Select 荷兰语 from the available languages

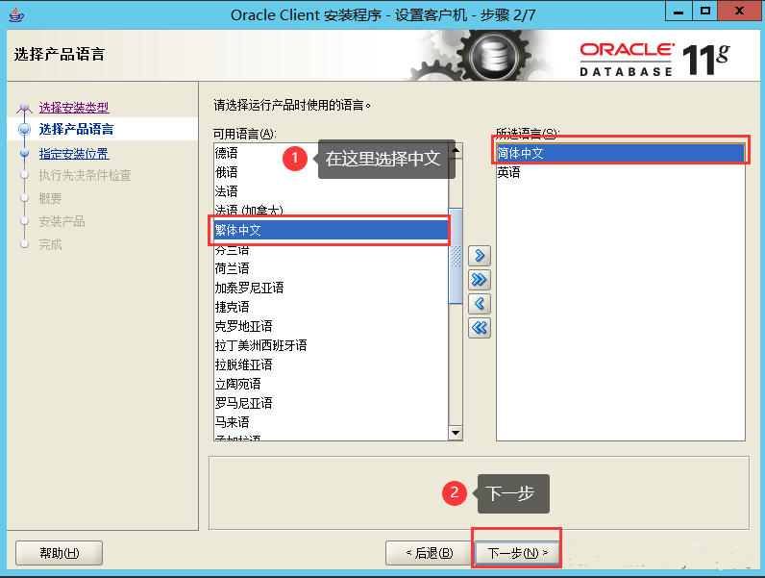(331, 268)
